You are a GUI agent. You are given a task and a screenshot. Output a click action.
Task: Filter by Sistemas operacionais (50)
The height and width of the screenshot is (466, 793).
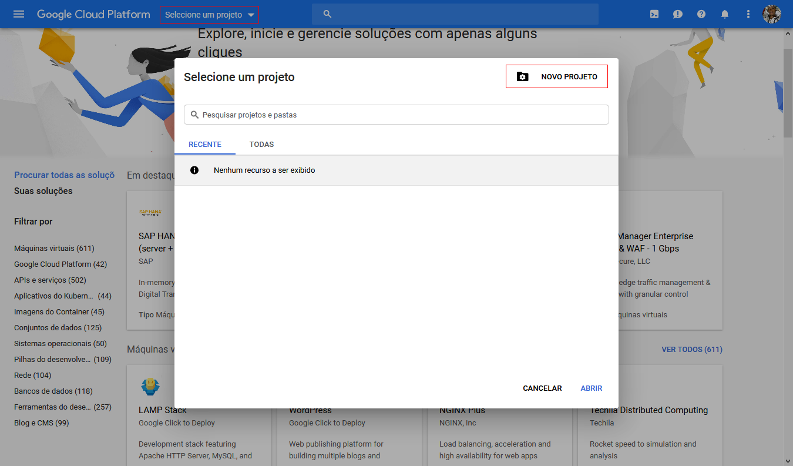(61, 344)
